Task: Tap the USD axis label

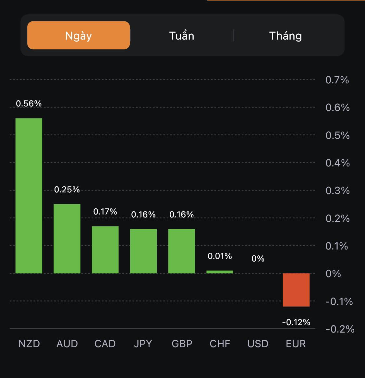Action: [x=258, y=344]
